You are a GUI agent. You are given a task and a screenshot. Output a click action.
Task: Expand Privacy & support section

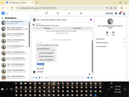click(x=110, y=47)
